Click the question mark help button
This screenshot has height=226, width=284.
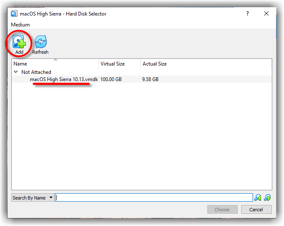(248, 14)
